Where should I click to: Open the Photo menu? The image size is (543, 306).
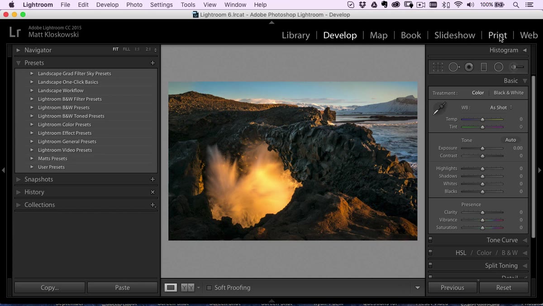click(134, 5)
